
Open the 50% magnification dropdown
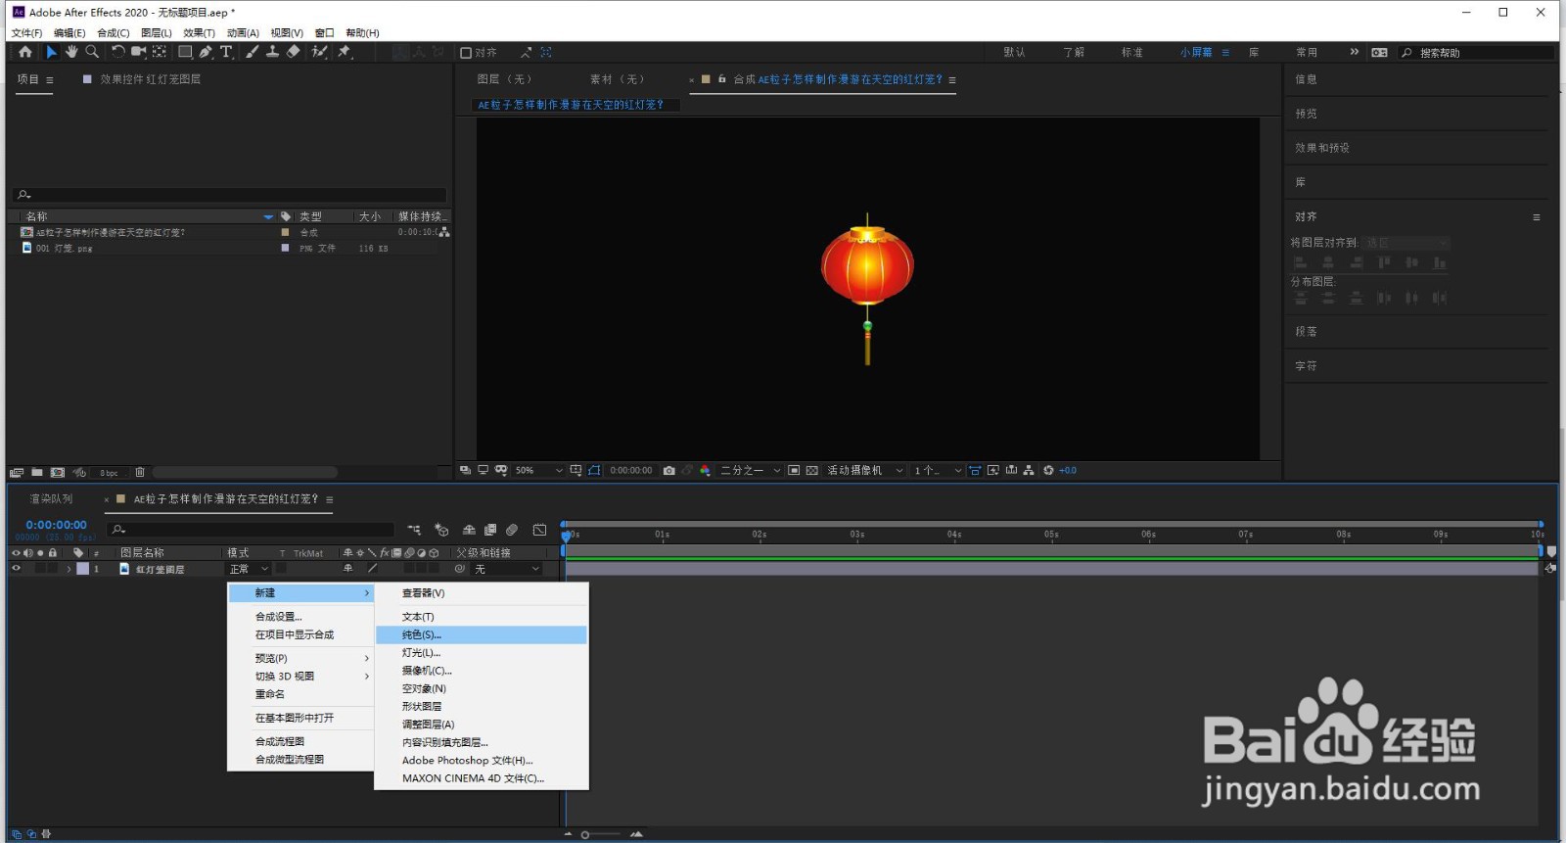click(539, 471)
